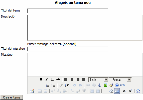Screen dimensions: 143x100
Task: Clean up messy code with brush icon
Action: coord(111,85)
